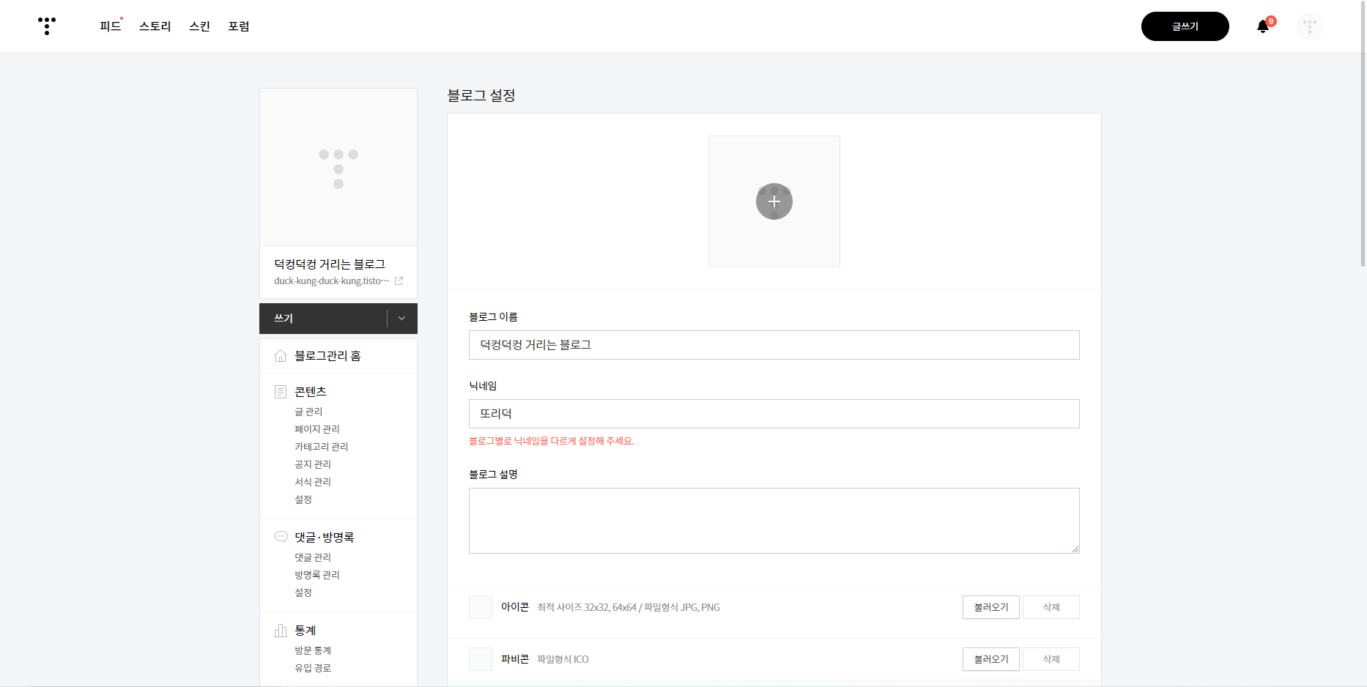Click the 댓글·방명록 speech bubble icon
Viewport: 1367px width, 687px height.
coord(281,537)
